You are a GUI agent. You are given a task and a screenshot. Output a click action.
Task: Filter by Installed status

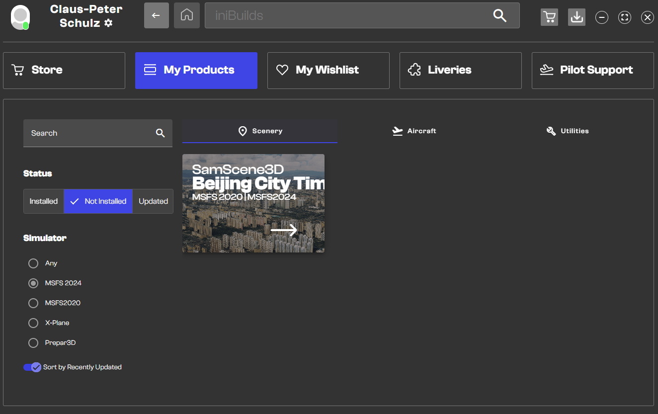pyautogui.click(x=44, y=201)
